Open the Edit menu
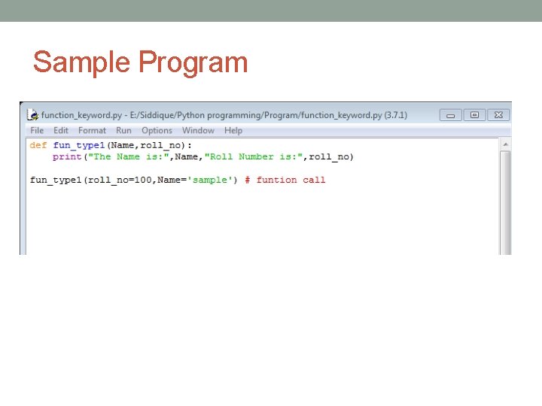The width and height of the screenshot is (542, 406). 61,131
